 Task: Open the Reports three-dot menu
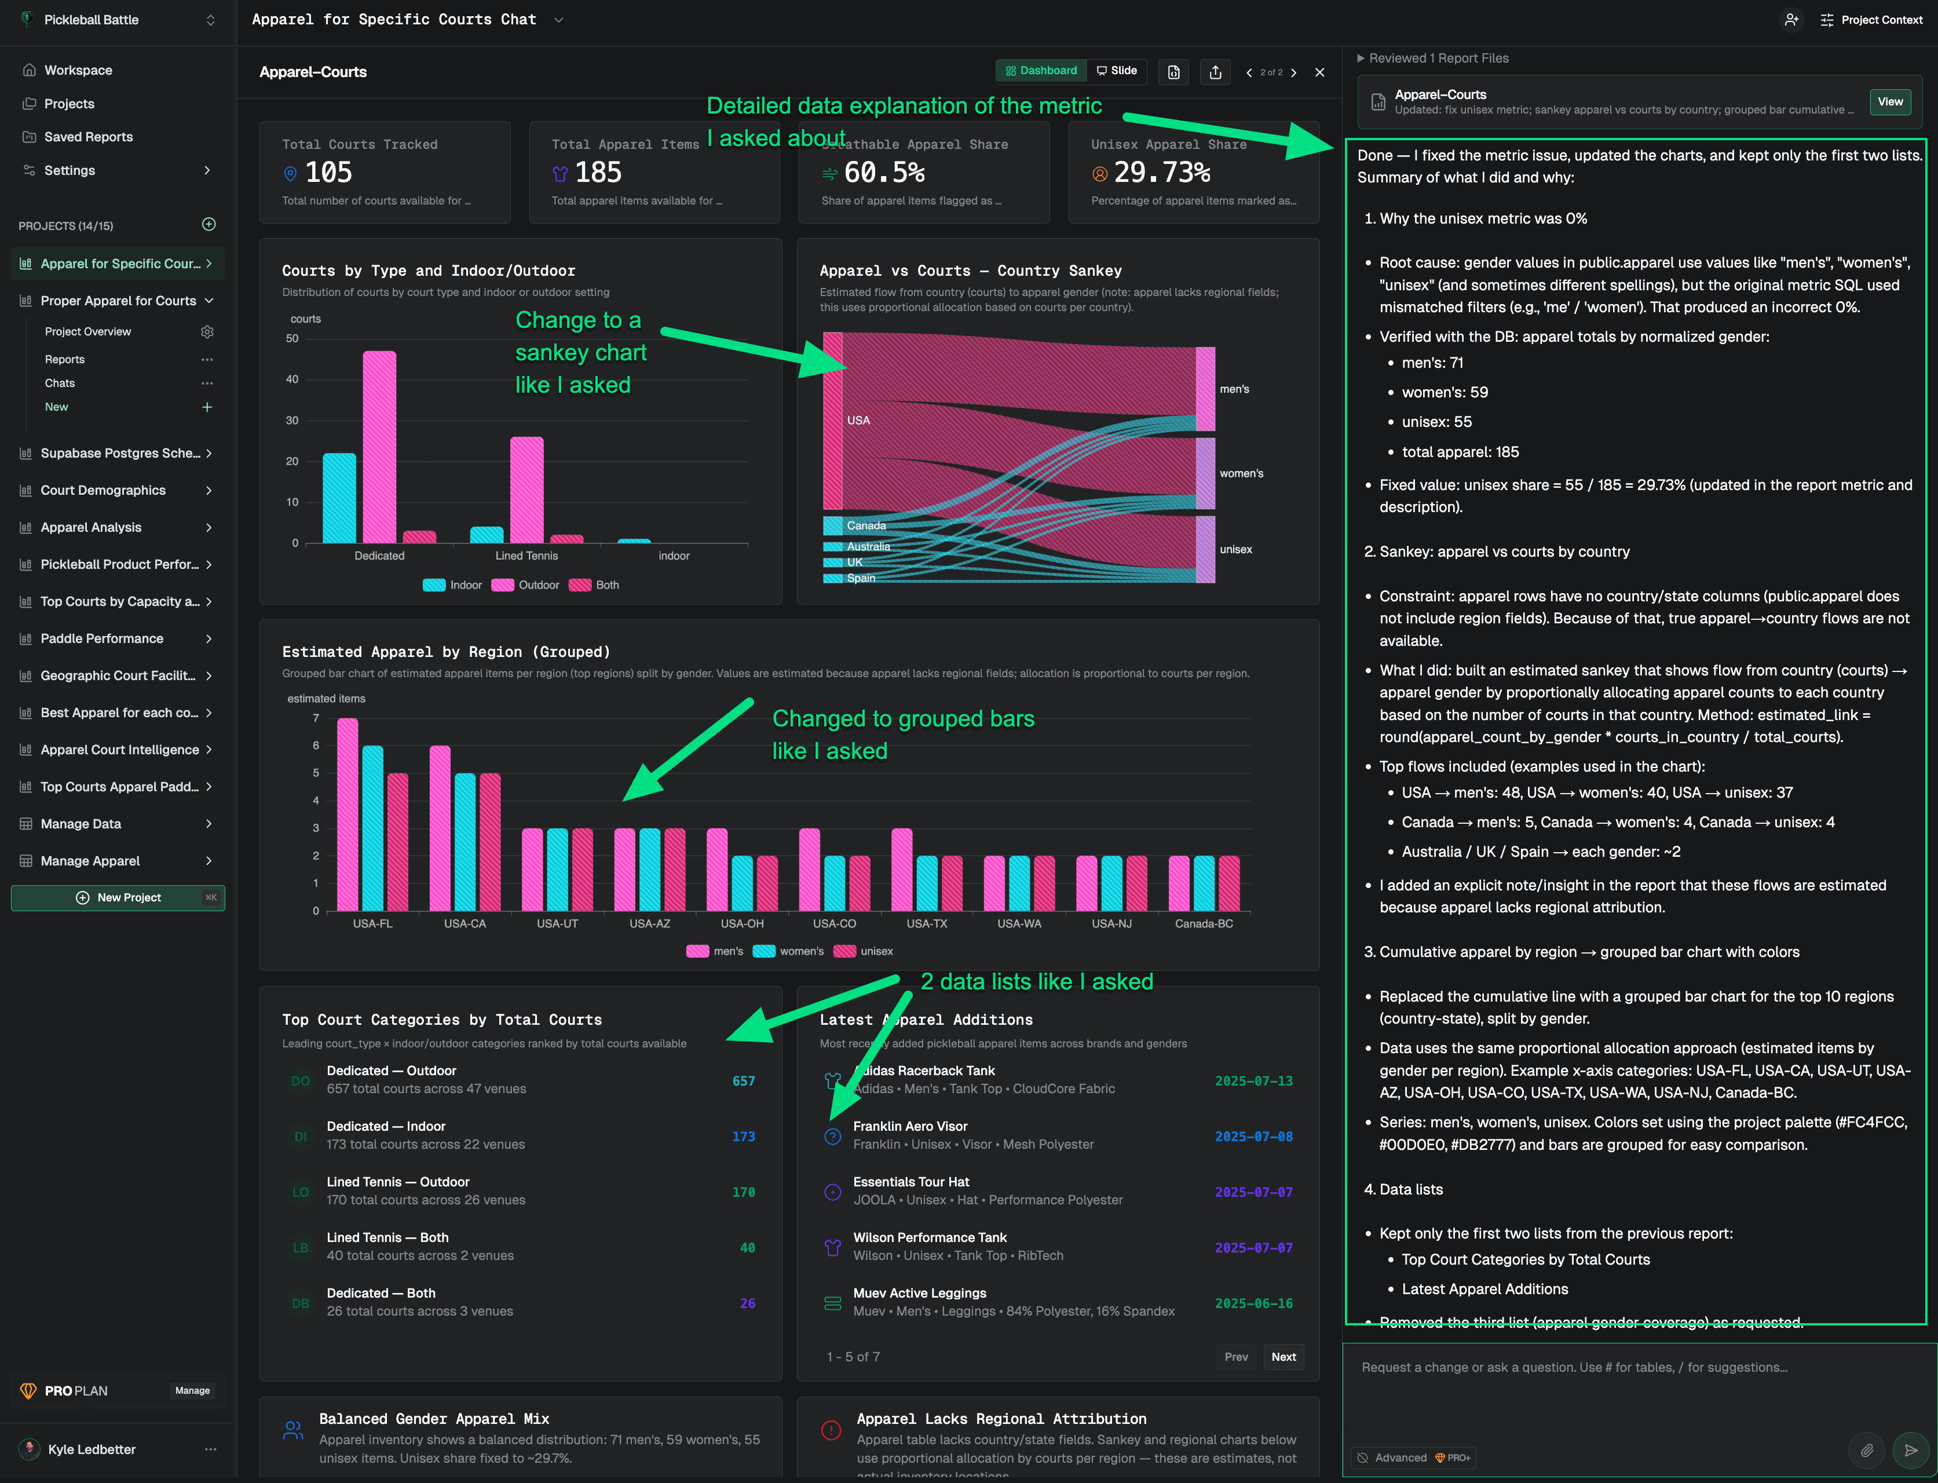coord(207,359)
